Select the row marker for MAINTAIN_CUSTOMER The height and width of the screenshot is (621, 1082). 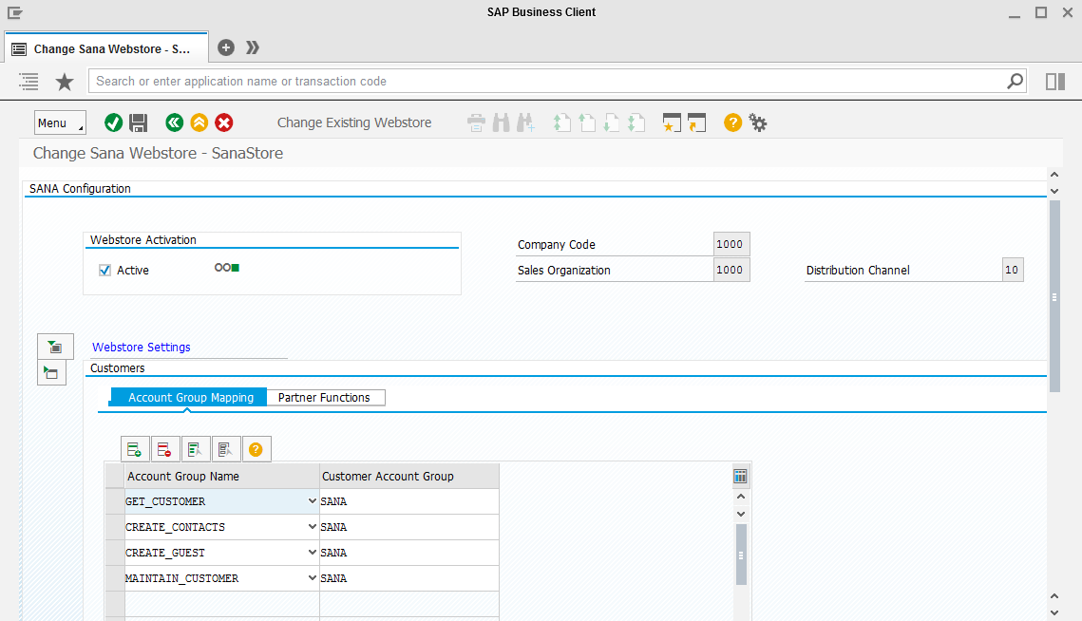(x=115, y=578)
